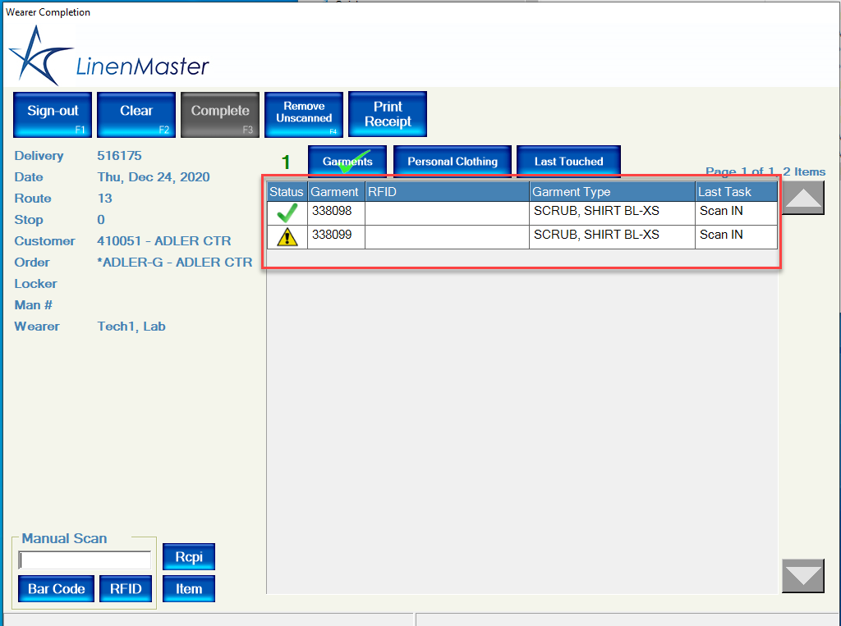Switch to the Personal Clothing tab

tap(452, 161)
